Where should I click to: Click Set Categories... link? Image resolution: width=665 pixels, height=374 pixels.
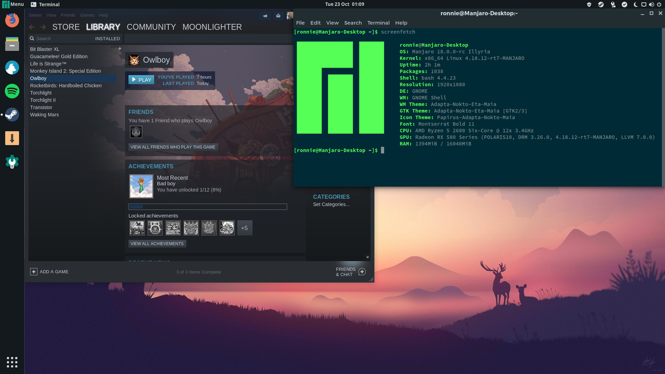pos(331,205)
